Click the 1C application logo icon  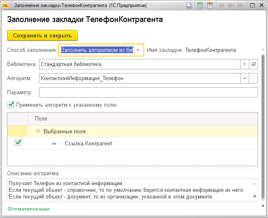pyautogui.click(x=5, y=5)
